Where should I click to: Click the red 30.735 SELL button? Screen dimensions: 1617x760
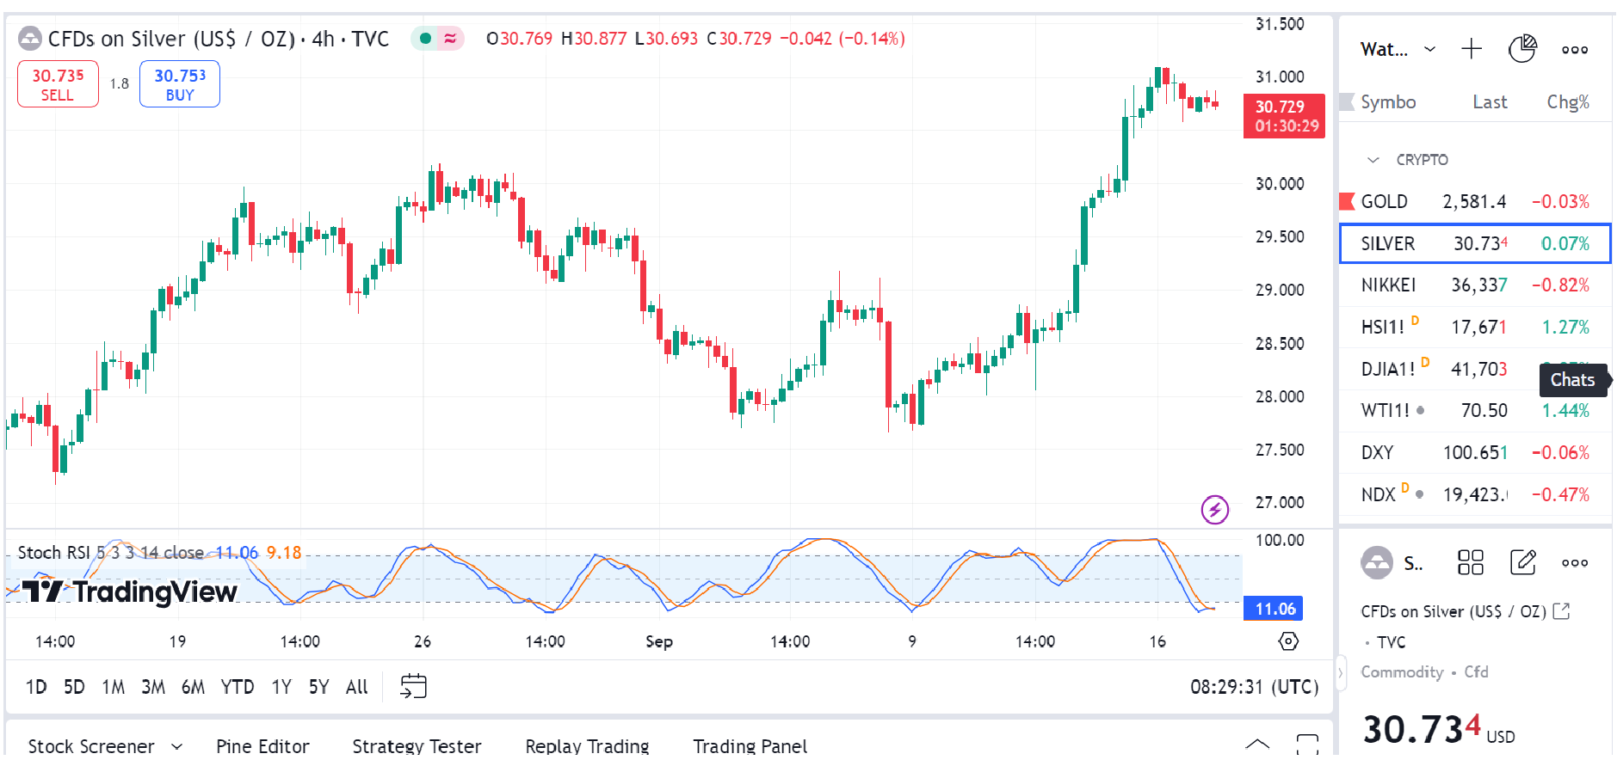(x=58, y=84)
